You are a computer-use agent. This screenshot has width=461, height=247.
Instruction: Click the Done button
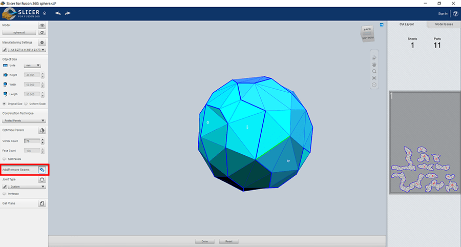tap(204, 241)
